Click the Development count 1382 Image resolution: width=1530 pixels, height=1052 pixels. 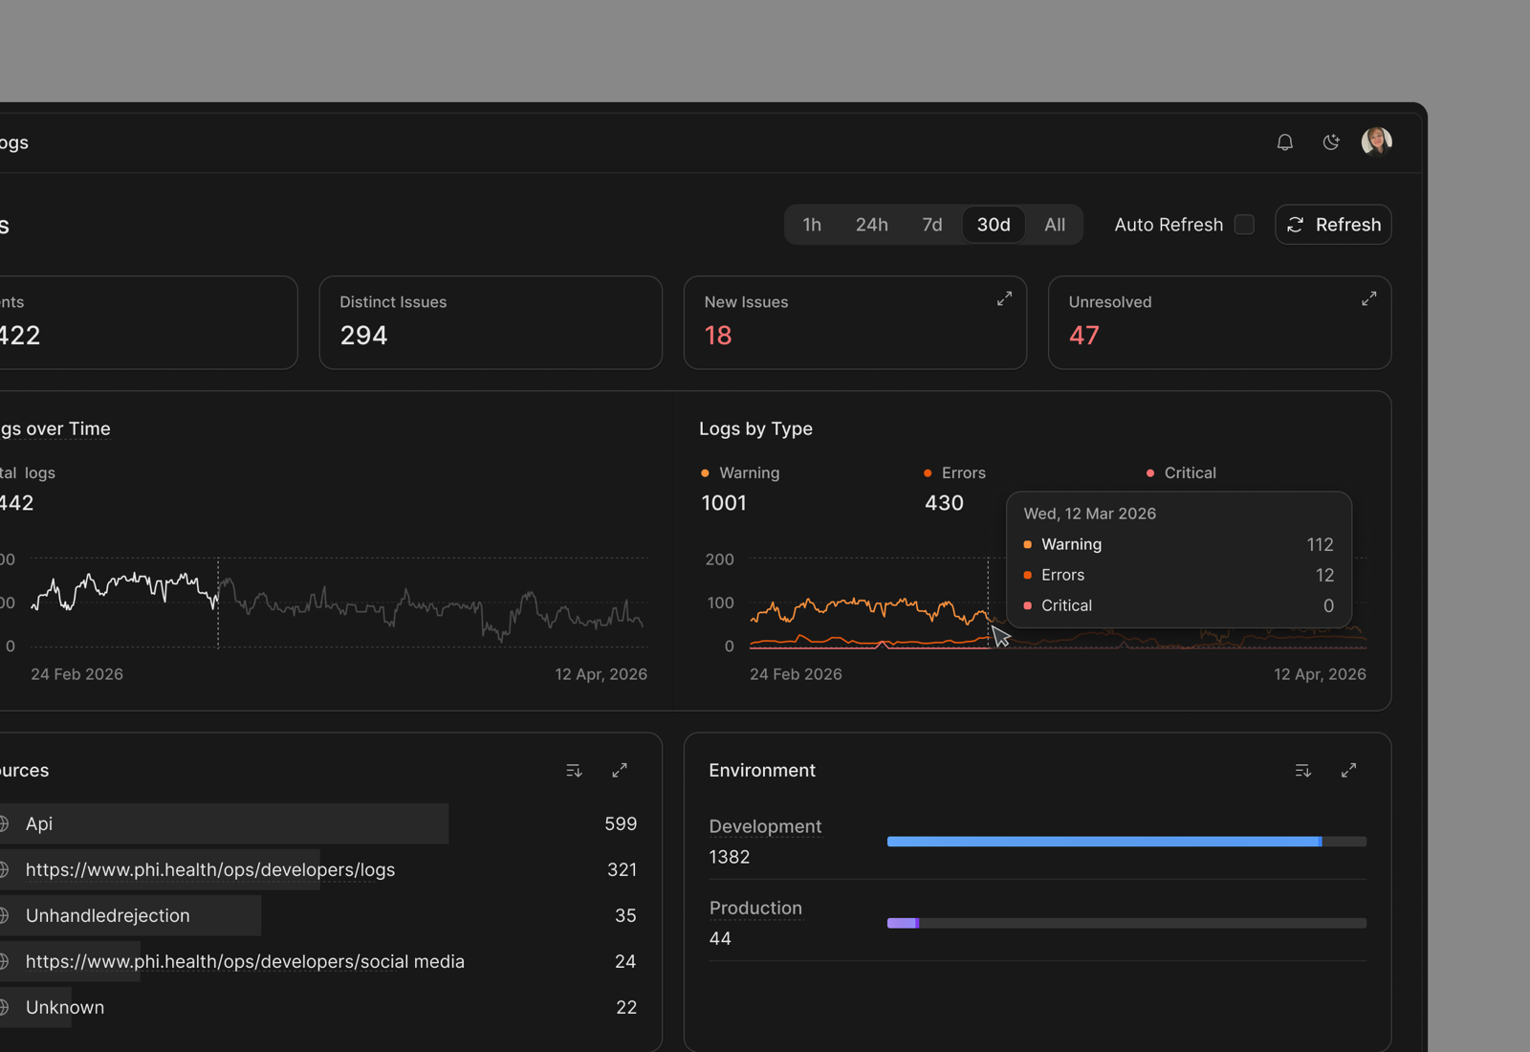730,857
